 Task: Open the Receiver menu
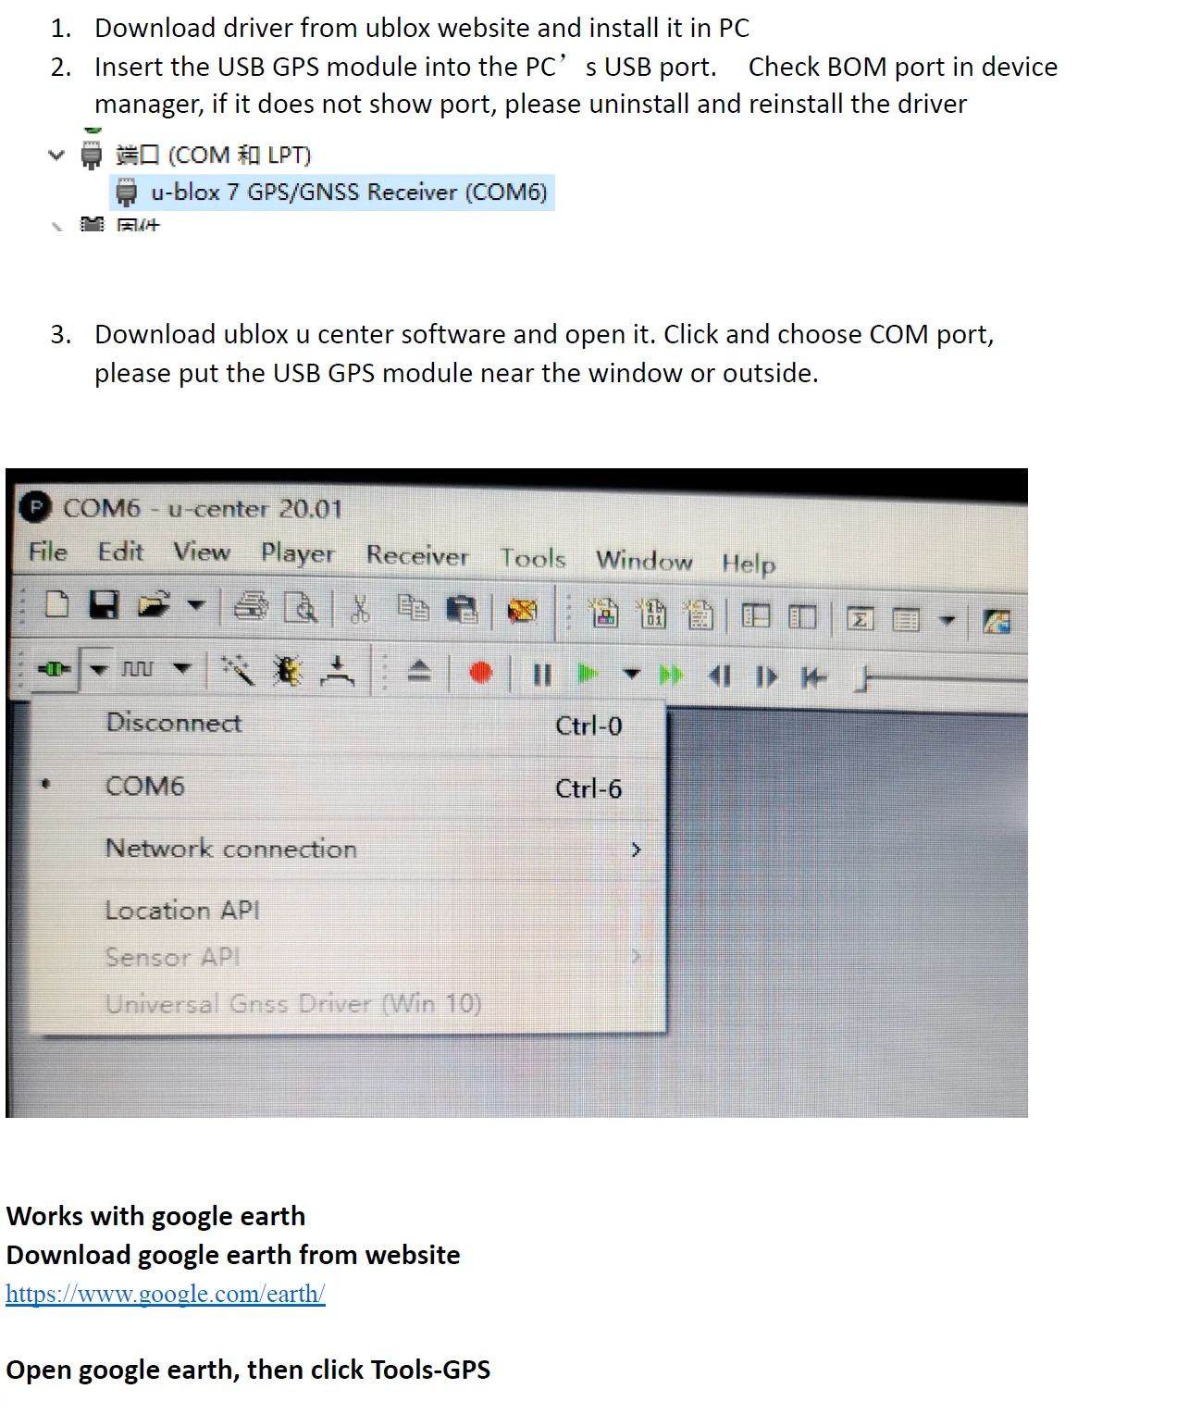click(417, 555)
